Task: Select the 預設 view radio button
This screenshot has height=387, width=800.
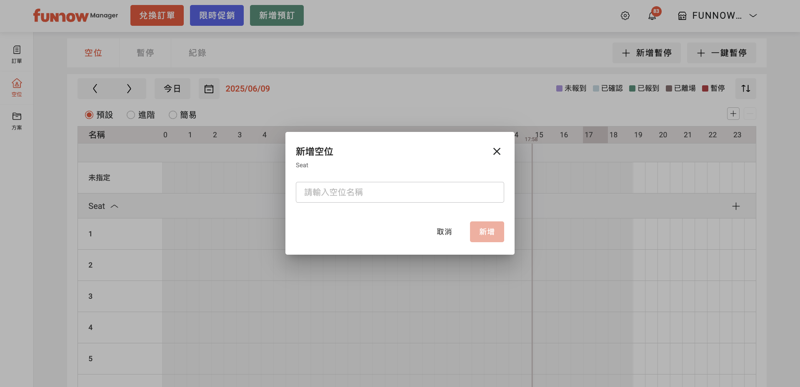Action: pyautogui.click(x=89, y=115)
